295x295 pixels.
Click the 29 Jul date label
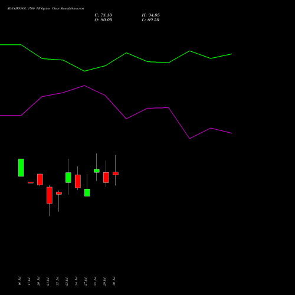point(104,281)
